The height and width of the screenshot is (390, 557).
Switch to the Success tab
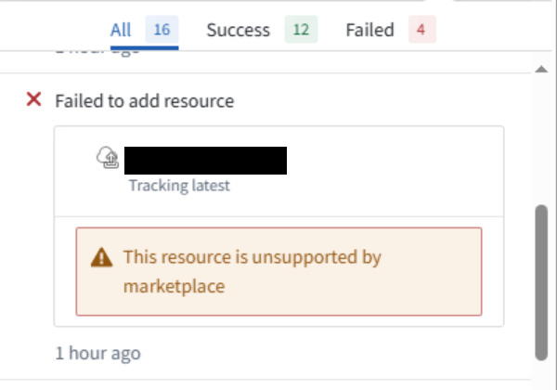point(262,30)
